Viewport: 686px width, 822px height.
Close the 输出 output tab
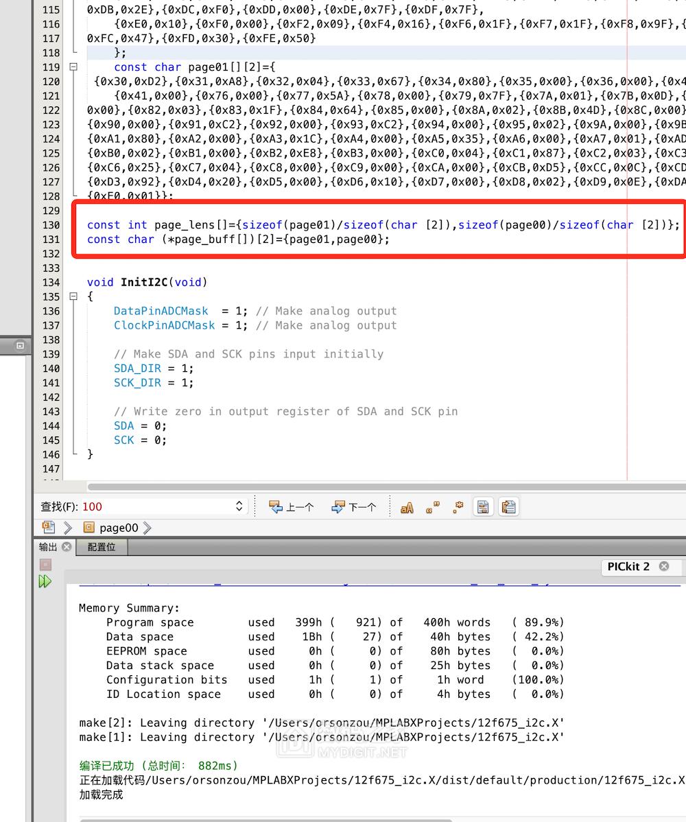(x=67, y=547)
